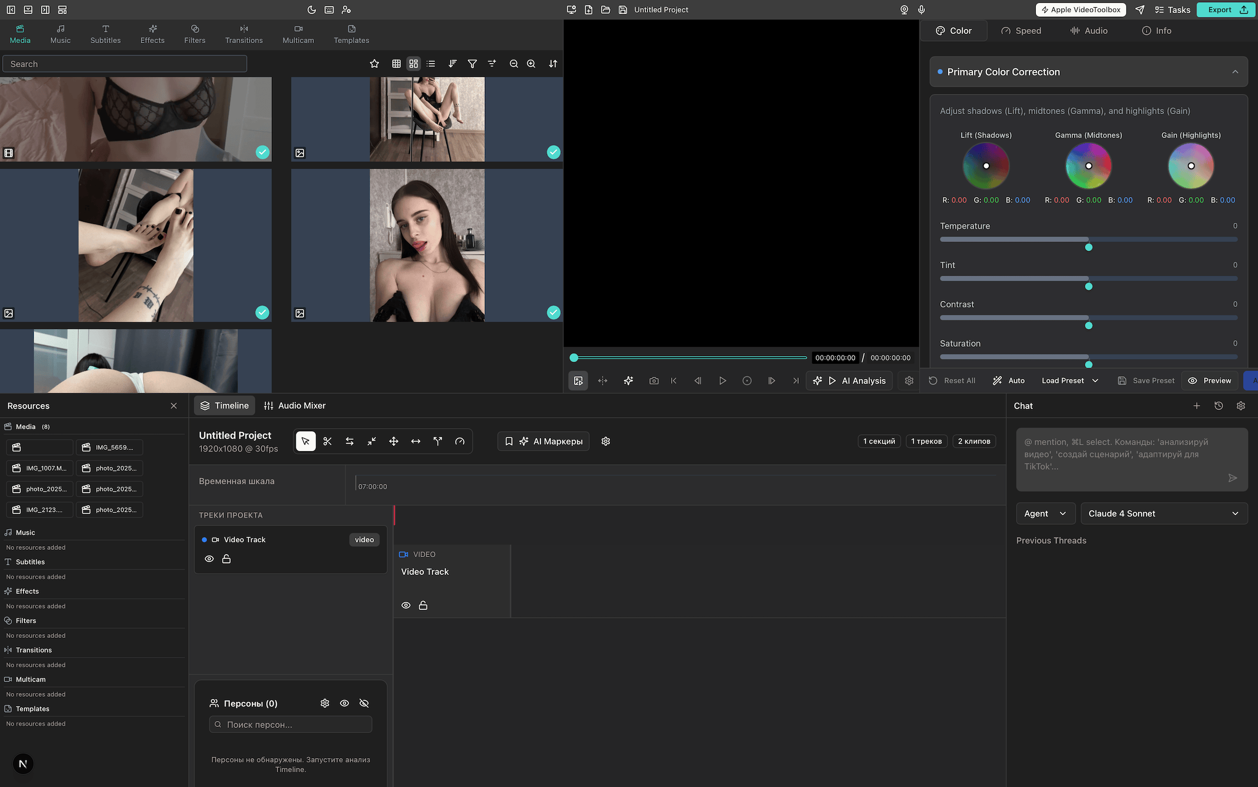Screen dimensions: 1258x787
Task: Capture a frame with the camera snapshot icon
Action: 654,381
